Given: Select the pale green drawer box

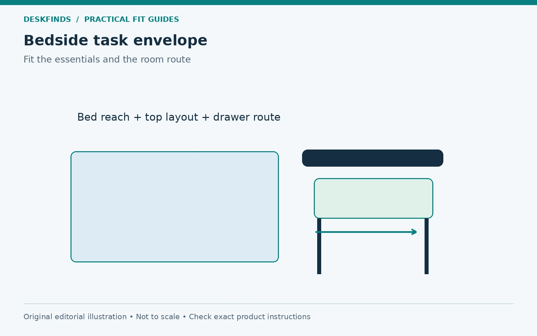Looking at the screenshot, I should 374,198.
